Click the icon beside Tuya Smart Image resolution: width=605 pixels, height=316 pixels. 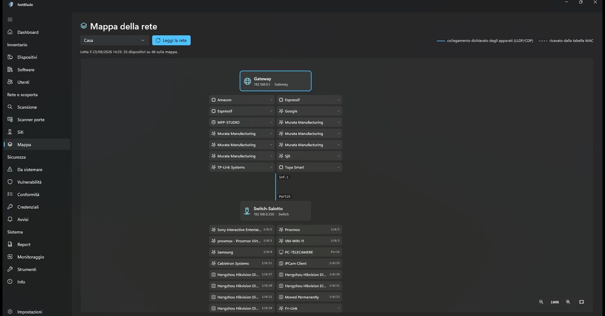click(281, 167)
